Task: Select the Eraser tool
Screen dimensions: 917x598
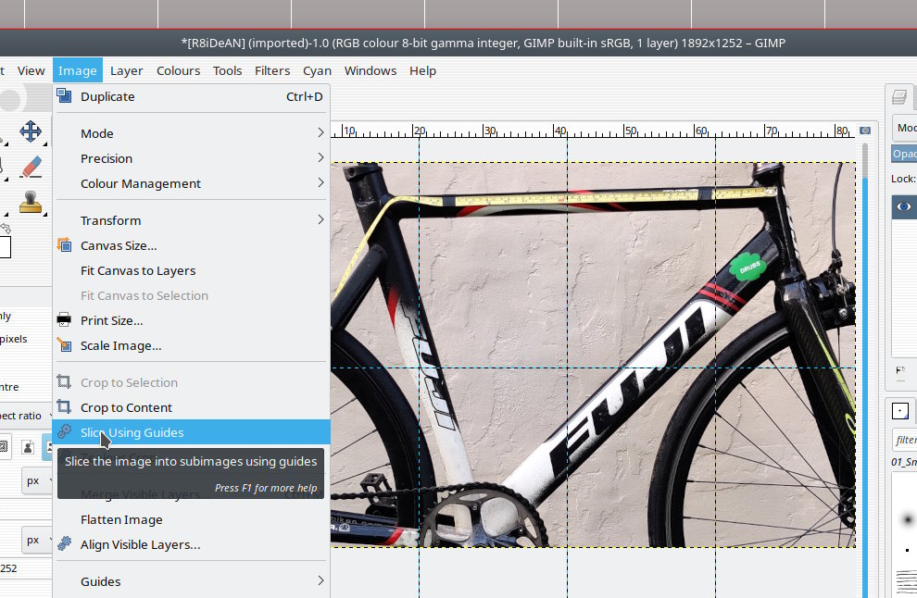Action: pos(31,167)
